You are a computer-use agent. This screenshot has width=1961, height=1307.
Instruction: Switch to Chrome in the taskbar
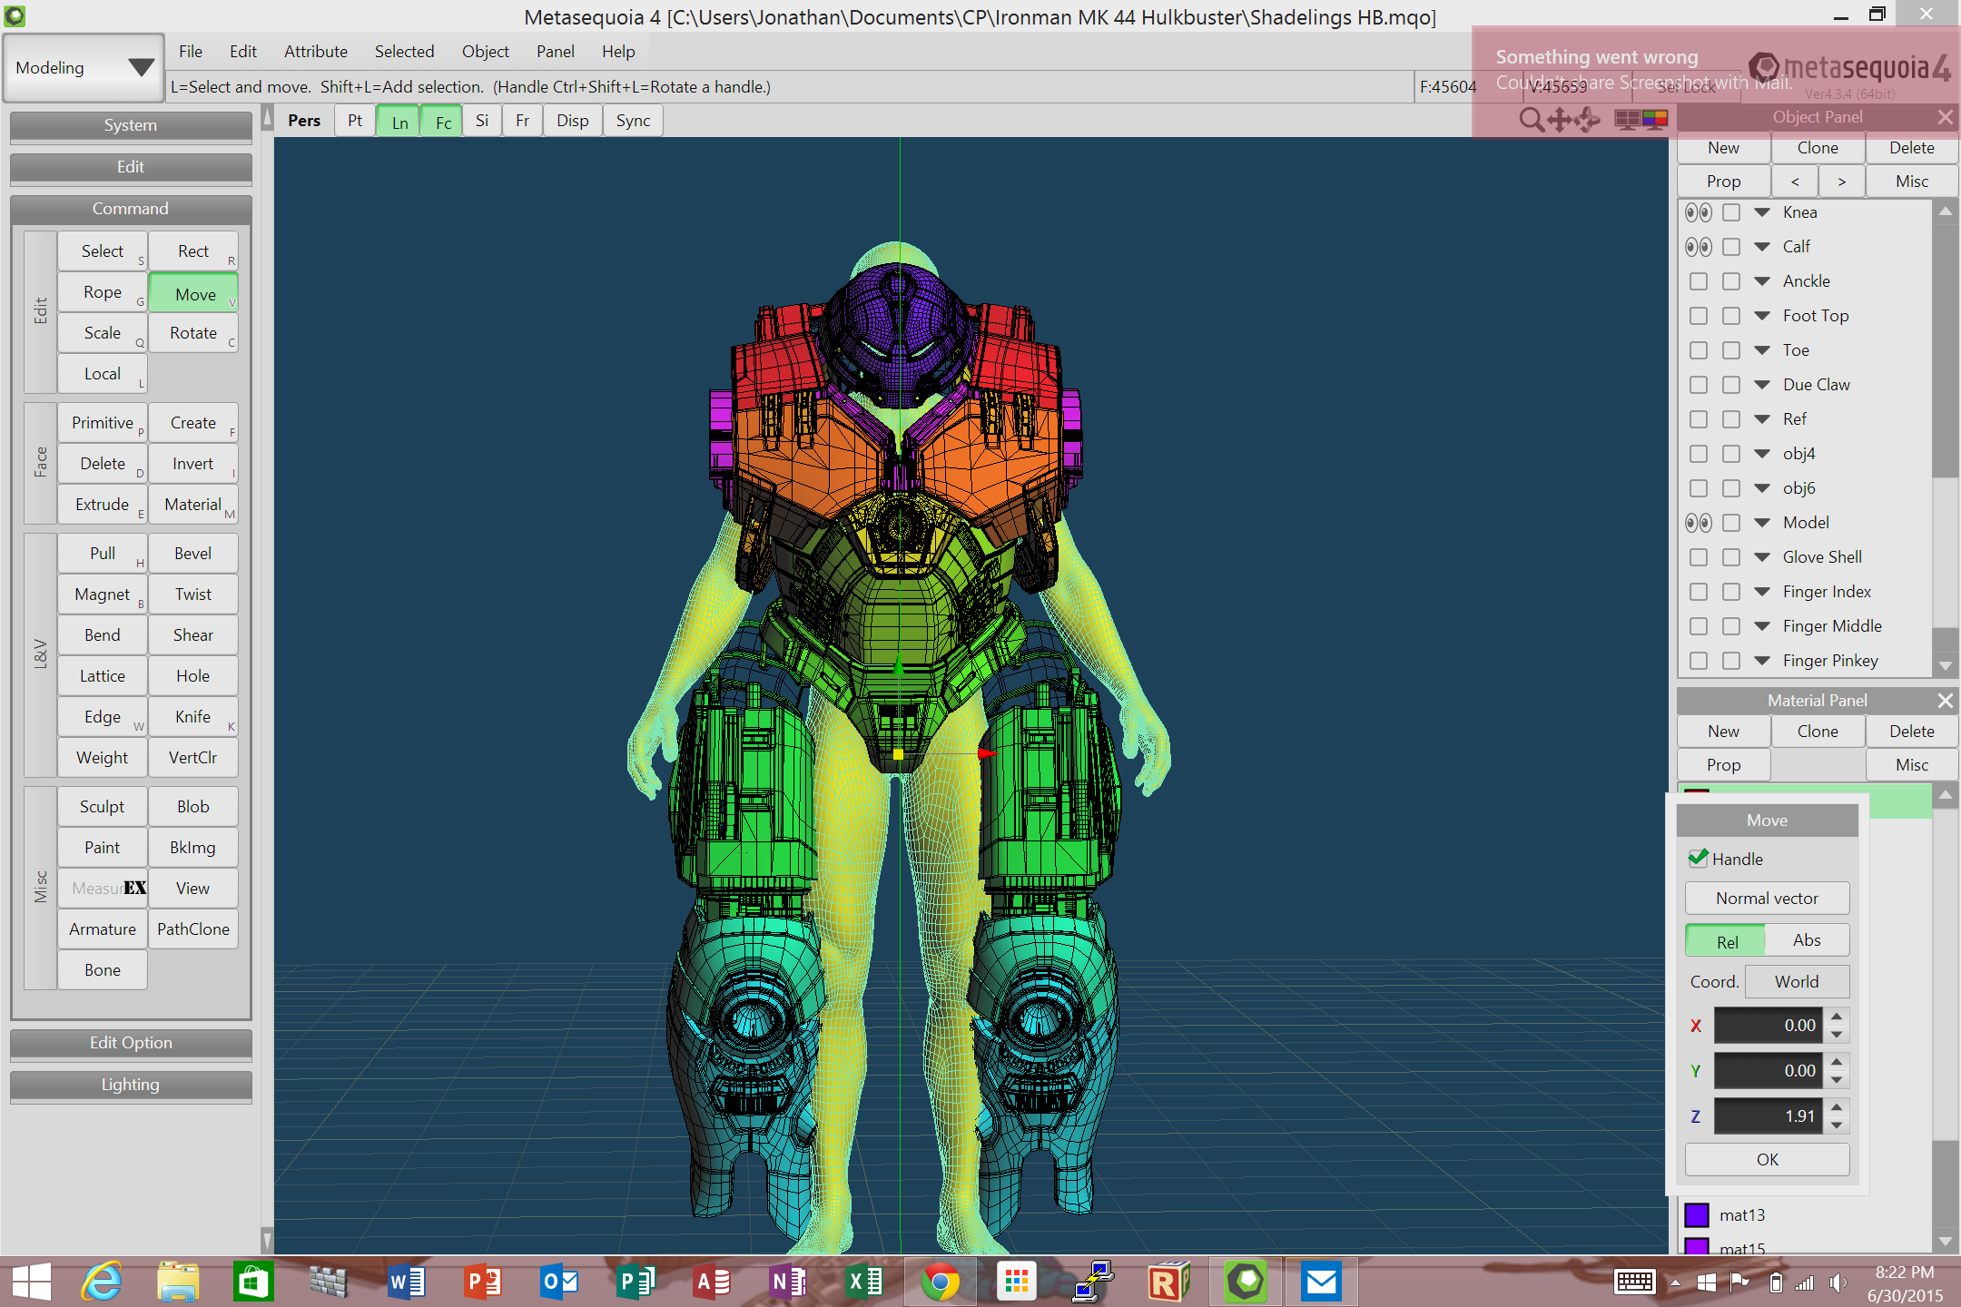(941, 1282)
